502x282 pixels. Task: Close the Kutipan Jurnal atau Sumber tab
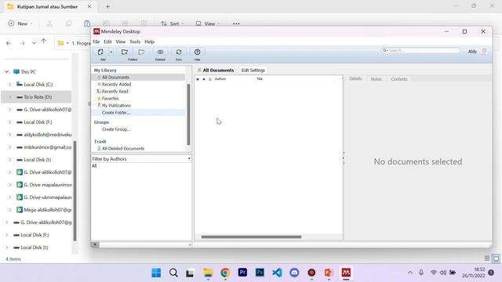[x=89, y=6]
